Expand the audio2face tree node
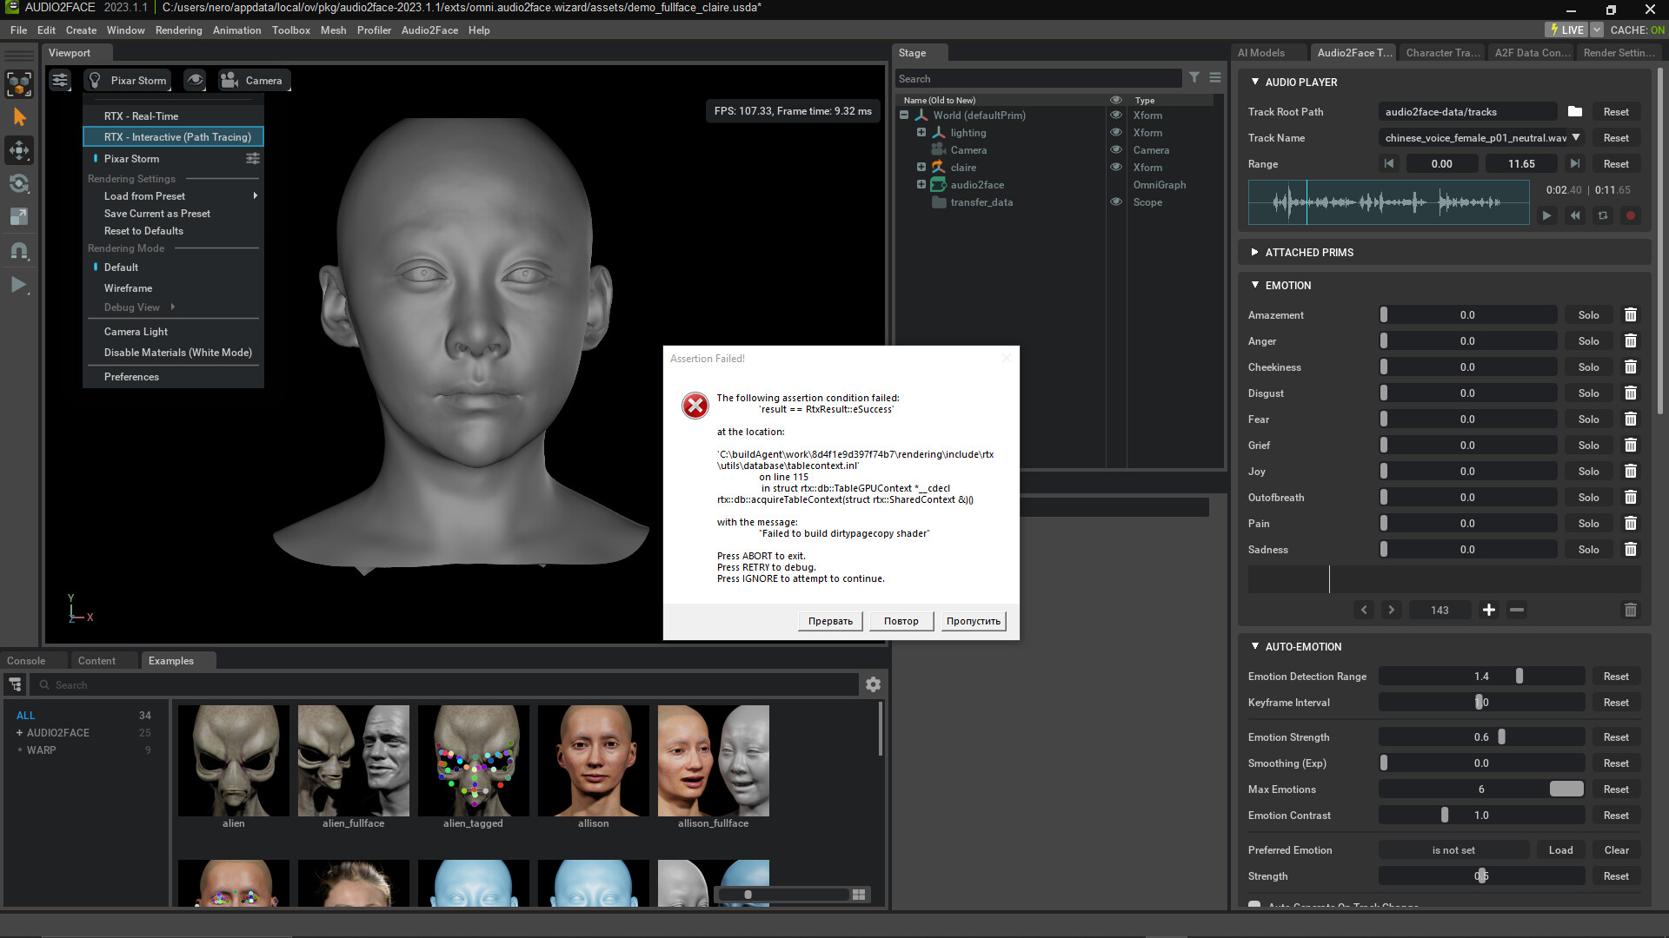 (921, 185)
